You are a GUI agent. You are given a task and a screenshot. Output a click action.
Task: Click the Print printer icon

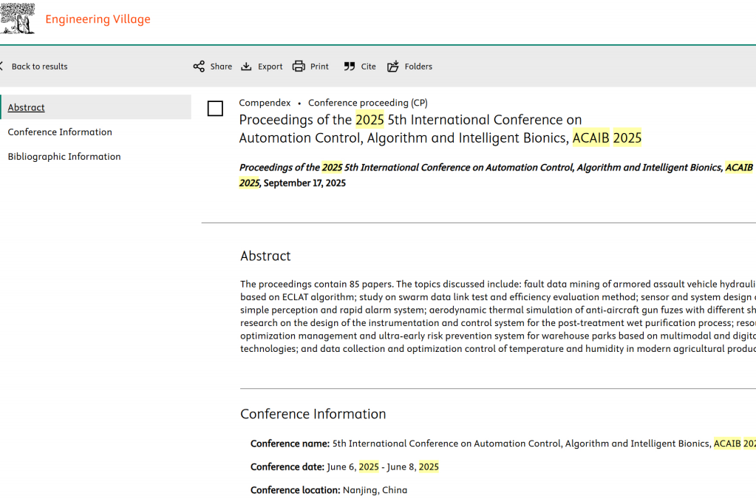[299, 67]
